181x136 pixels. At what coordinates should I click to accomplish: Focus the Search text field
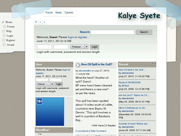113,32
